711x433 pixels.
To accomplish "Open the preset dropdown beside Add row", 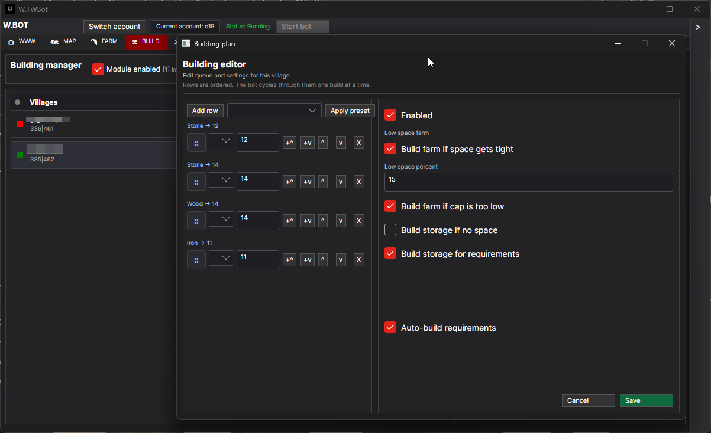I will tap(274, 111).
